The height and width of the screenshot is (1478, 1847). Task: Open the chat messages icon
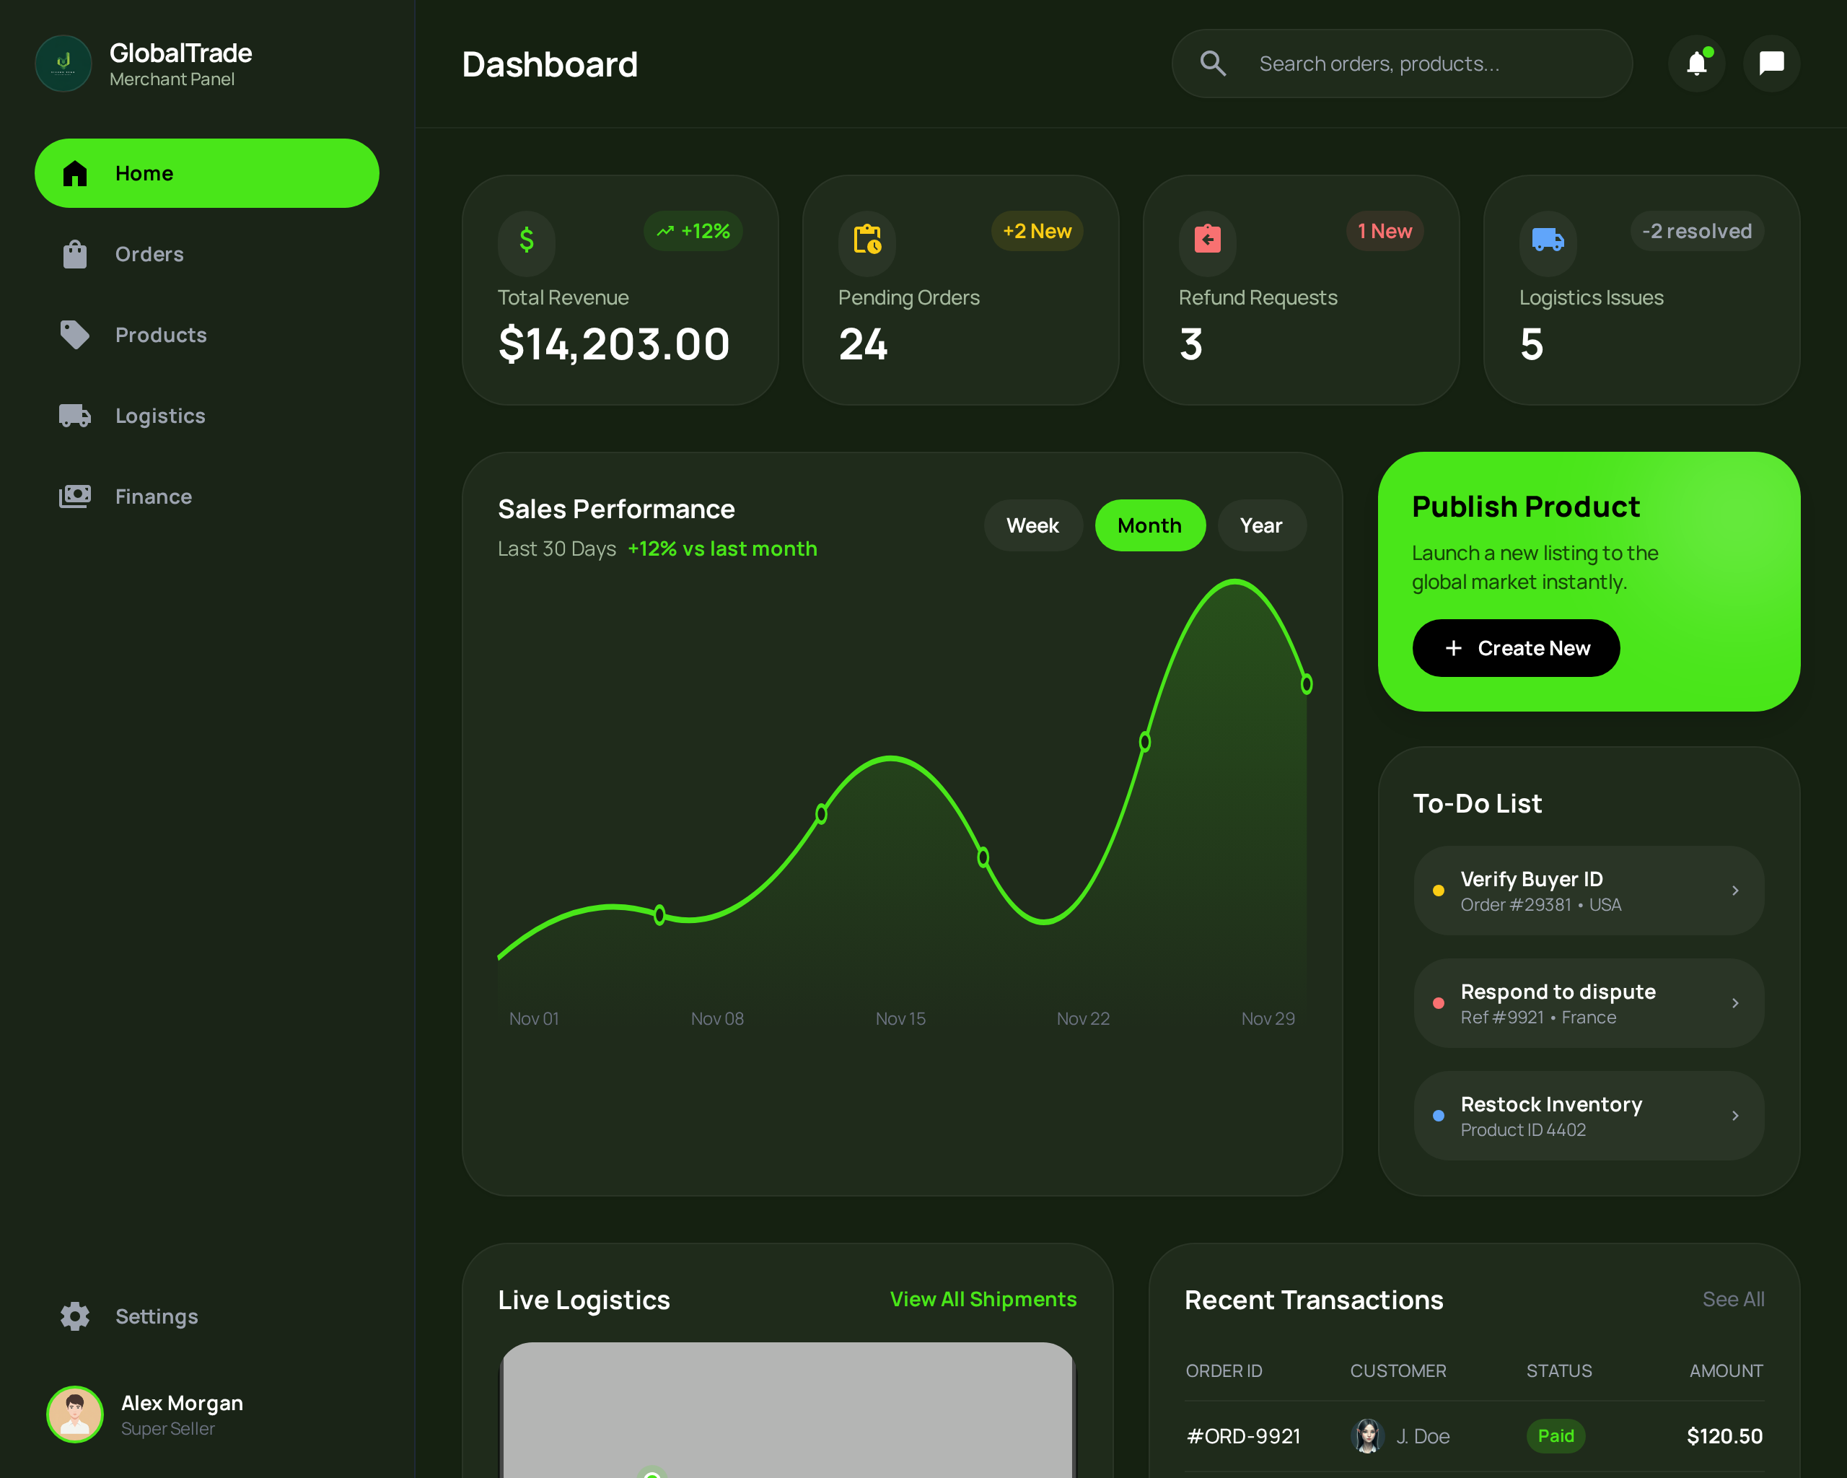click(x=1771, y=64)
